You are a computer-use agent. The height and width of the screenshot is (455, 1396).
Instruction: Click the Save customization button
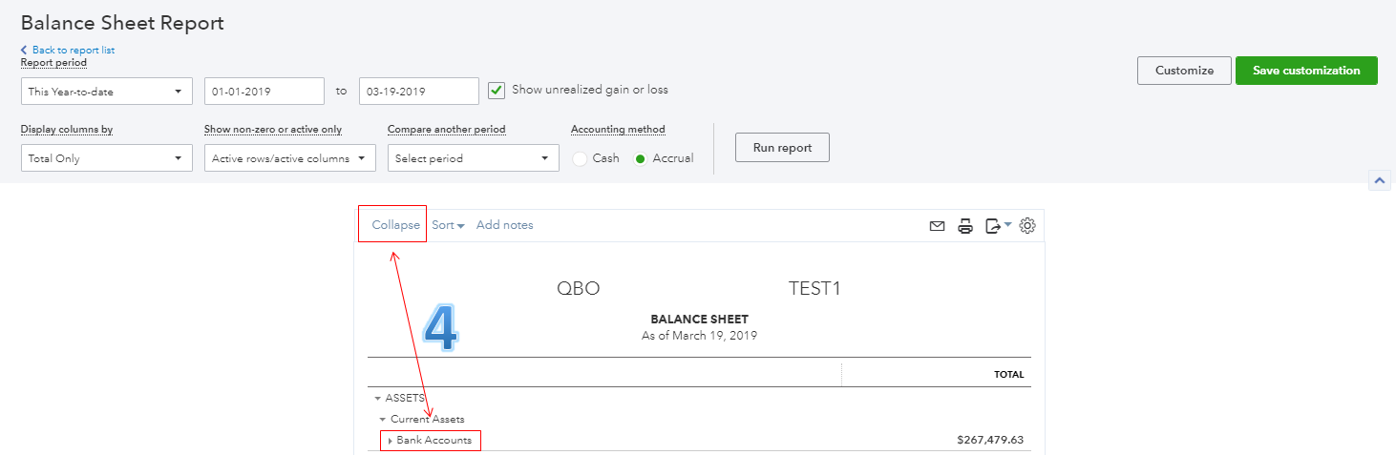coord(1306,71)
